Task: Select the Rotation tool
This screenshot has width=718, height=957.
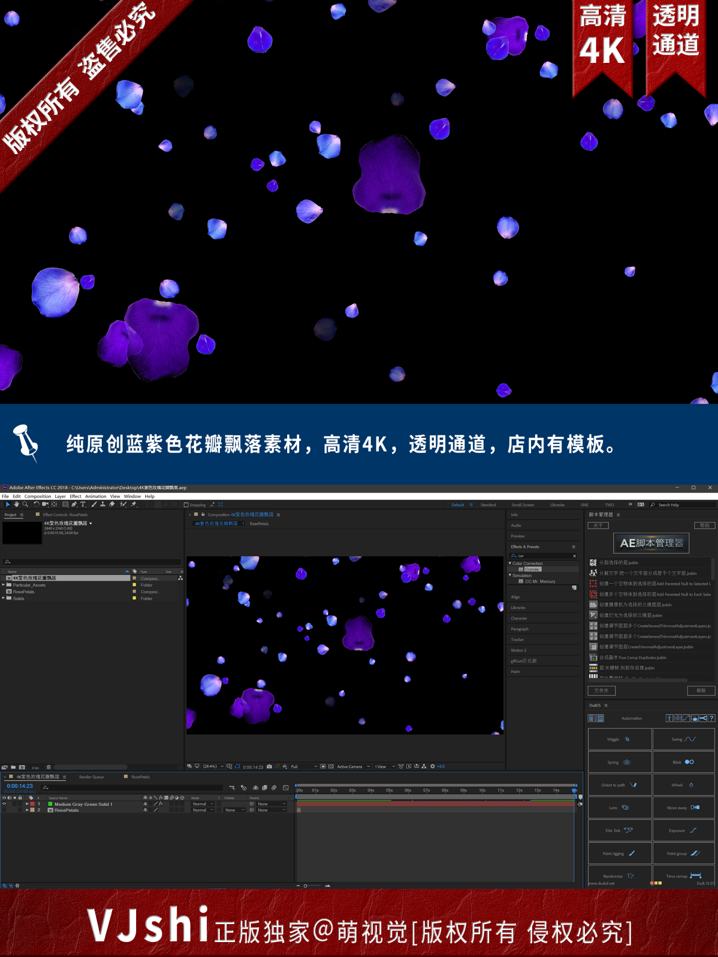Action: [36, 505]
